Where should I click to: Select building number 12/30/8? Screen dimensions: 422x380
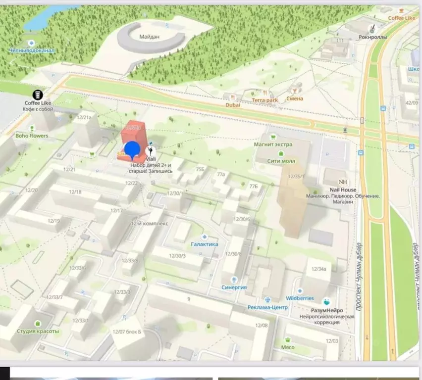coord(233,254)
